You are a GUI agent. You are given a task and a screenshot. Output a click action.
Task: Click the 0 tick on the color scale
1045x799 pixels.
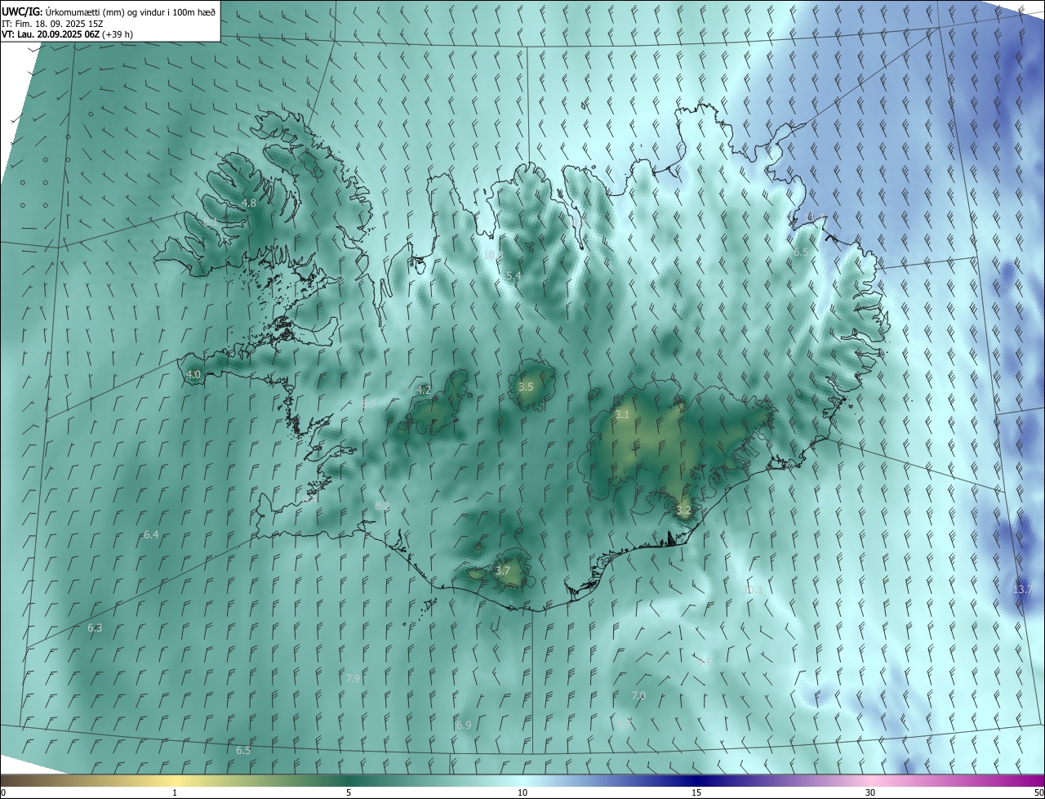(x=4, y=792)
